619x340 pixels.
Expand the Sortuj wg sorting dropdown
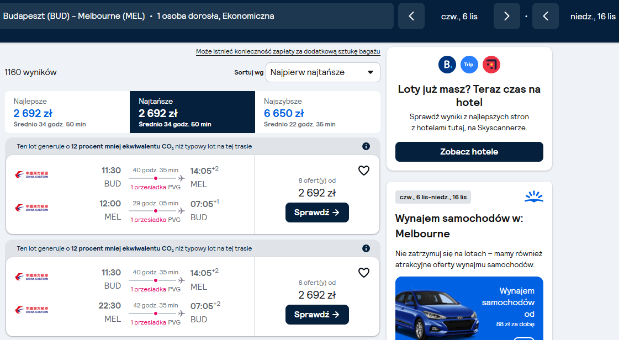pyautogui.click(x=323, y=72)
